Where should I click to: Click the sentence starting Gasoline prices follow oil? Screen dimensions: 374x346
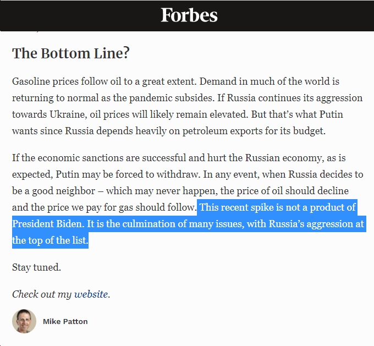(x=105, y=81)
